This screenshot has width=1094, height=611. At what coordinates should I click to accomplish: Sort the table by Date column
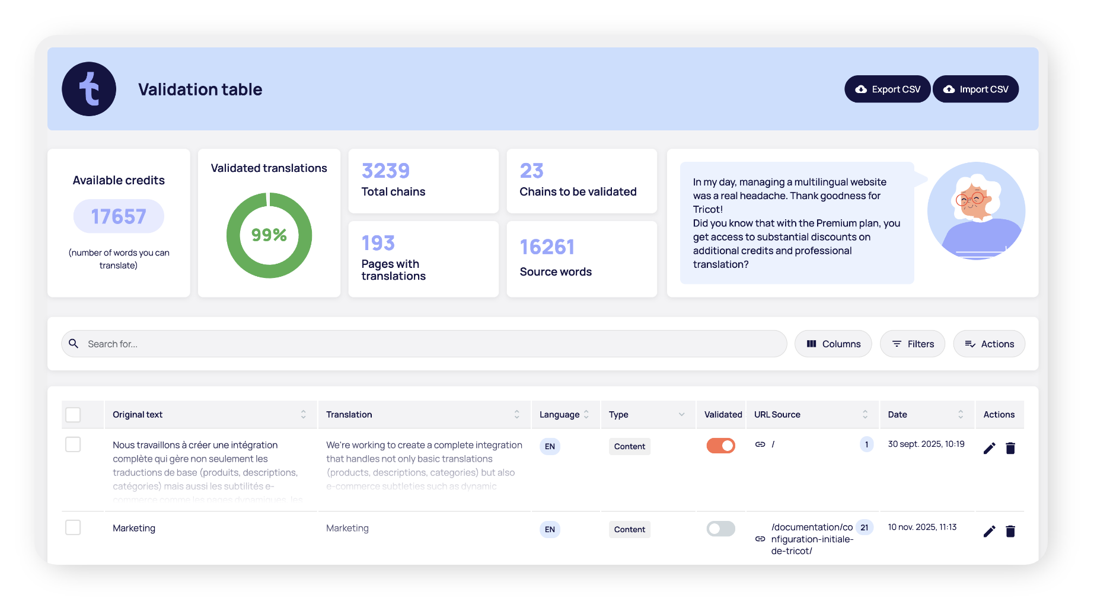coord(961,414)
